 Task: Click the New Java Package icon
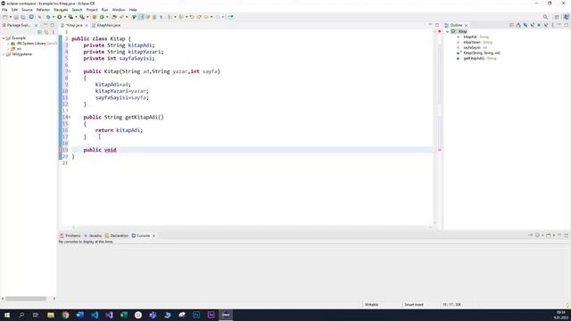95,17
